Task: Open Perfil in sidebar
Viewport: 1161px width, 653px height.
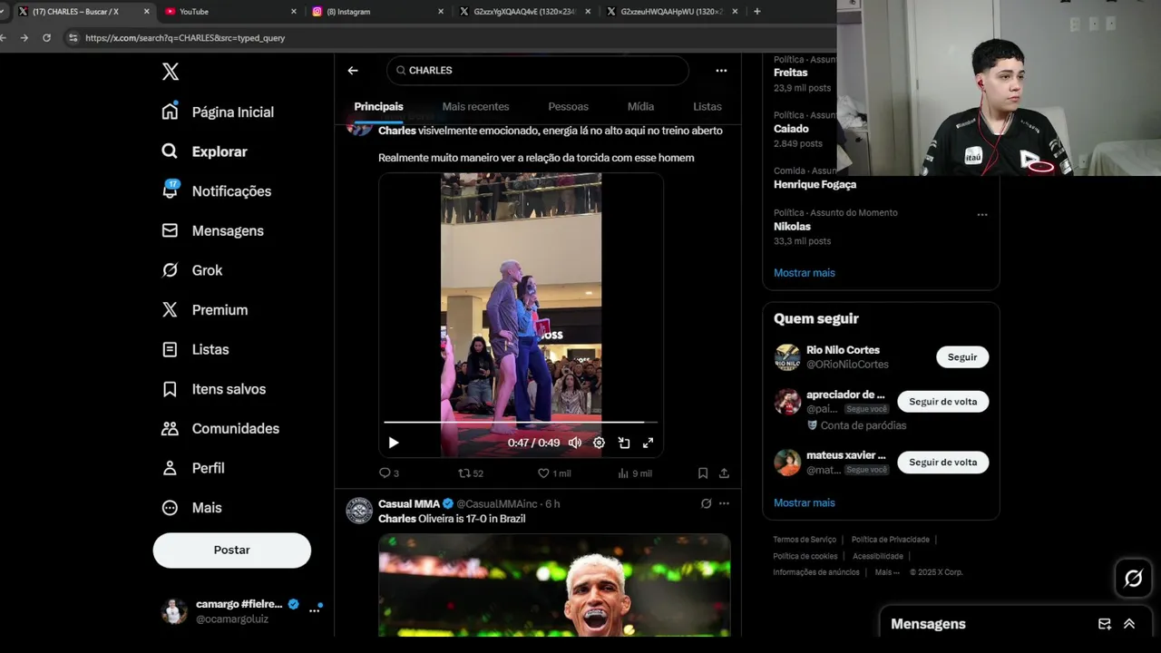Action: pos(192,468)
